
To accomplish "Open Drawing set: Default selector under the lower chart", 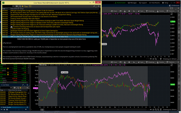I will click(170, 110).
